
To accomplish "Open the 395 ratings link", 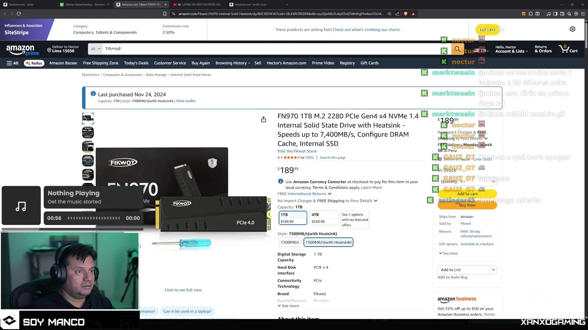I will [x=310, y=158].
